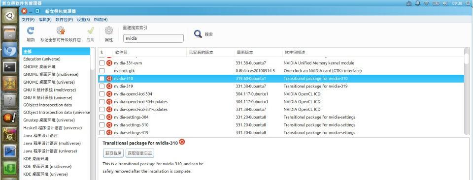Open the File (文件) menu
The height and width of the screenshot is (180, 473).
(x=28, y=20)
